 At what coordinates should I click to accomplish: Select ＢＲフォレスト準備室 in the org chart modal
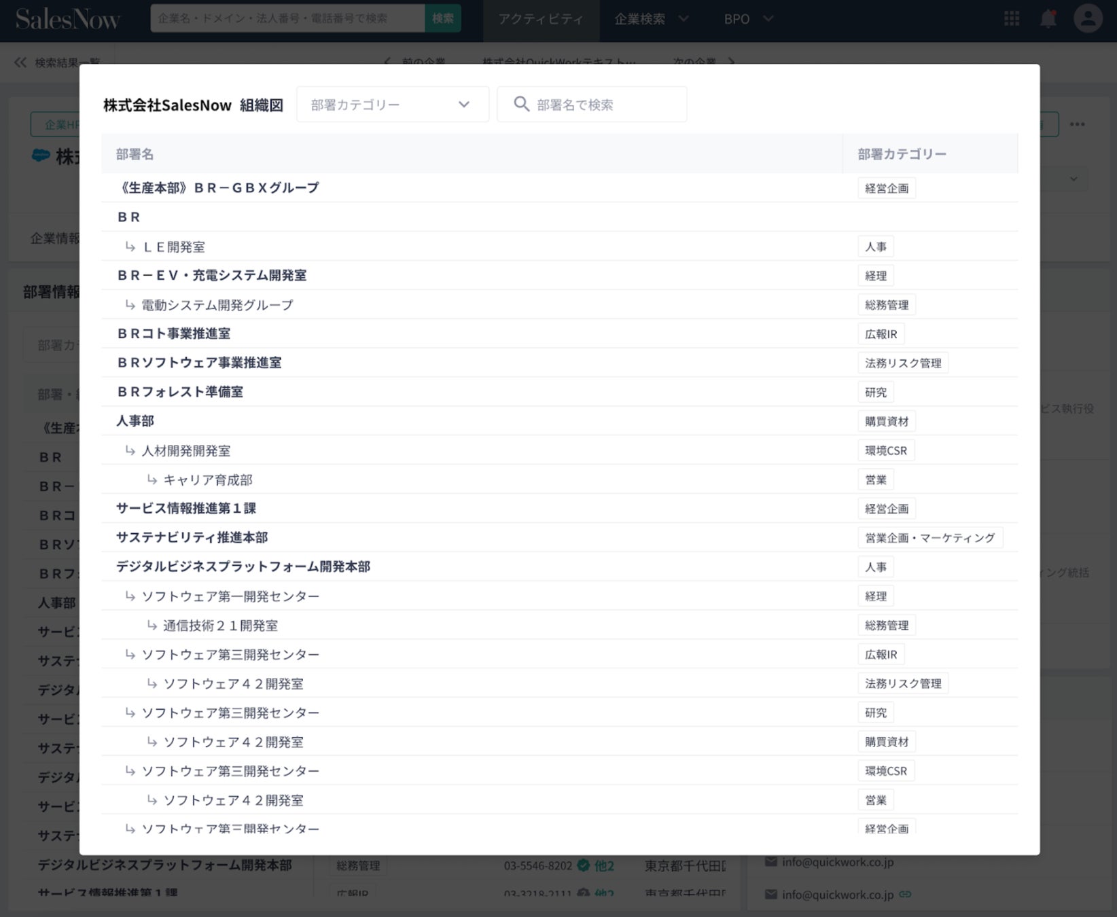[180, 392]
